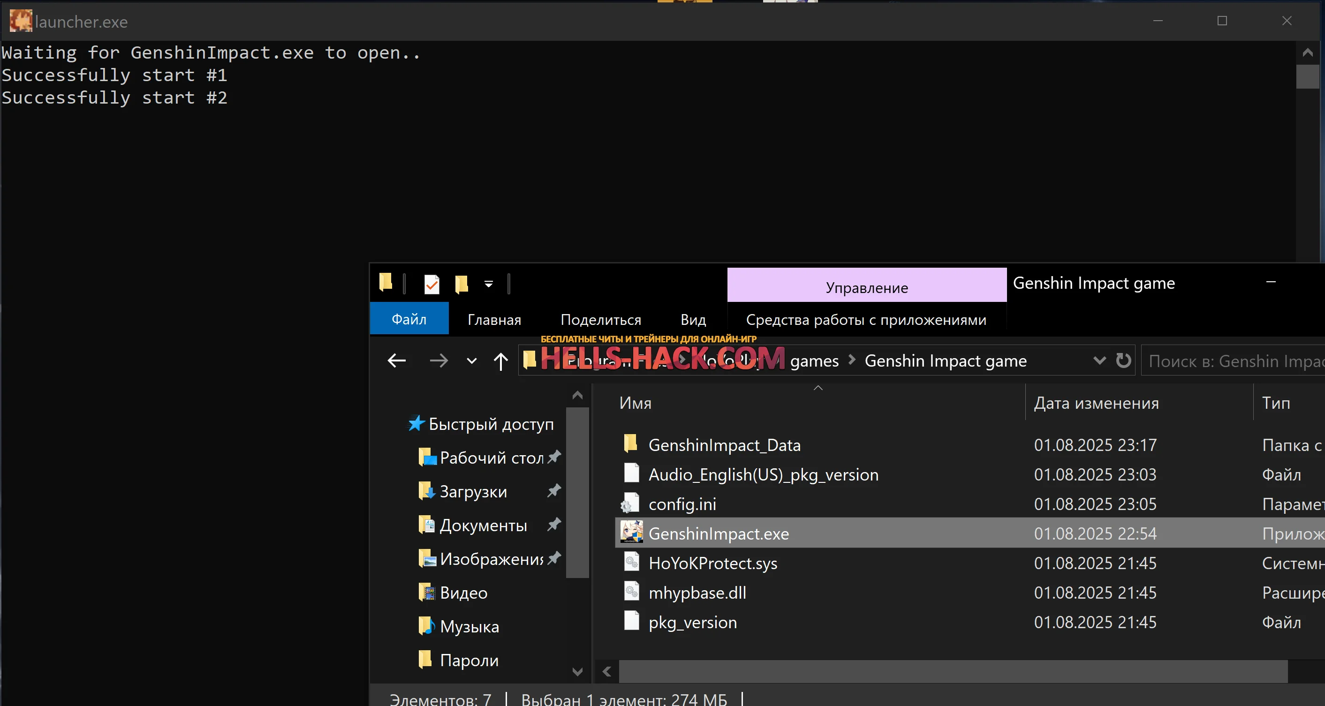Open the recent locations chevron
This screenshot has width=1325, height=706.
pos(471,361)
